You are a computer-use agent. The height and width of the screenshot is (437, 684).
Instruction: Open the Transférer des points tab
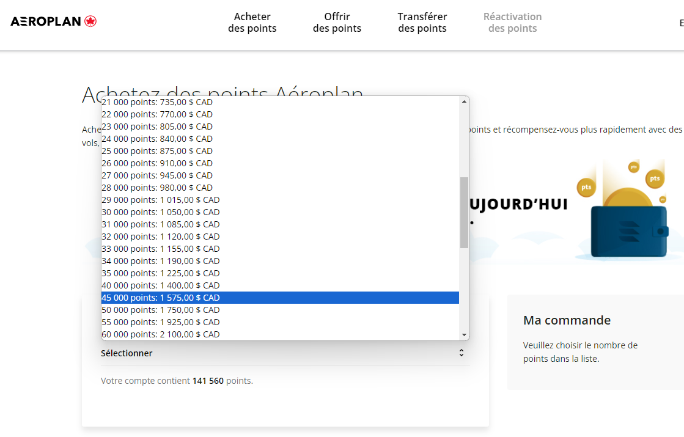point(422,23)
